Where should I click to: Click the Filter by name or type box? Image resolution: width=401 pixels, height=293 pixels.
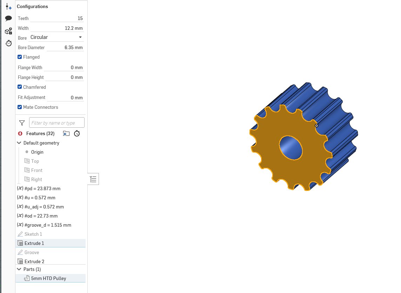point(57,122)
